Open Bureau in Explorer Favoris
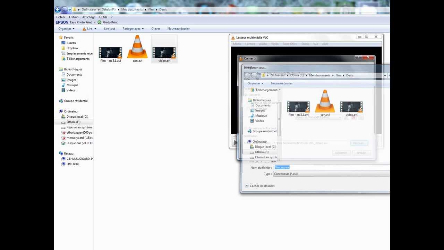The image size is (444, 250). (x=71, y=43)
